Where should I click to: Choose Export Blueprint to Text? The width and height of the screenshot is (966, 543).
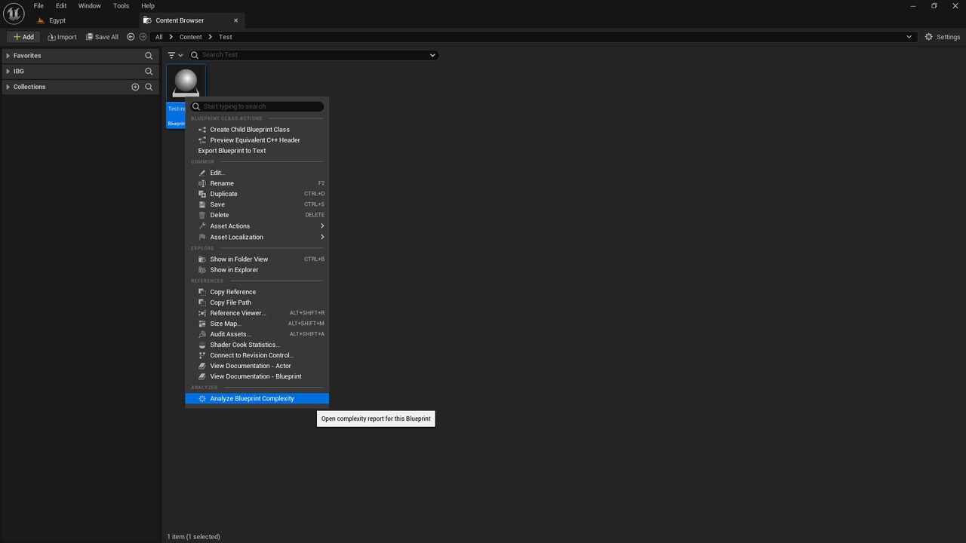point(257,151)
